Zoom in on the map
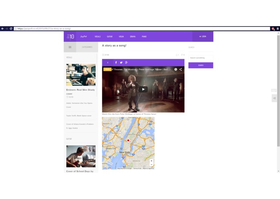This screenshot has width=280, height=199. [151, 161]
